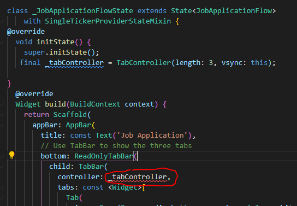This screenshot has height=206, width=297.
Task: Click the "tabs:" property name
Action: pyautogui.click(x=68, y=187)
